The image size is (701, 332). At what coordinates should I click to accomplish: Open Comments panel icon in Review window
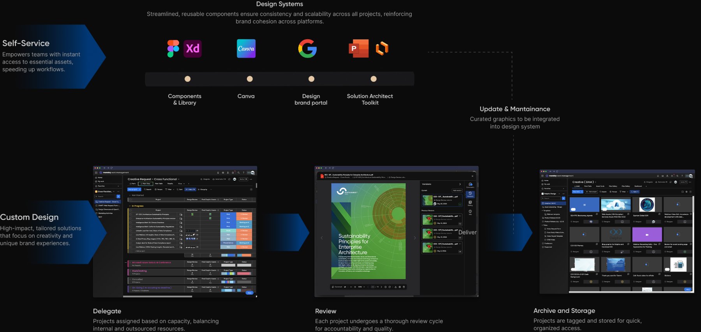[470, 185]
